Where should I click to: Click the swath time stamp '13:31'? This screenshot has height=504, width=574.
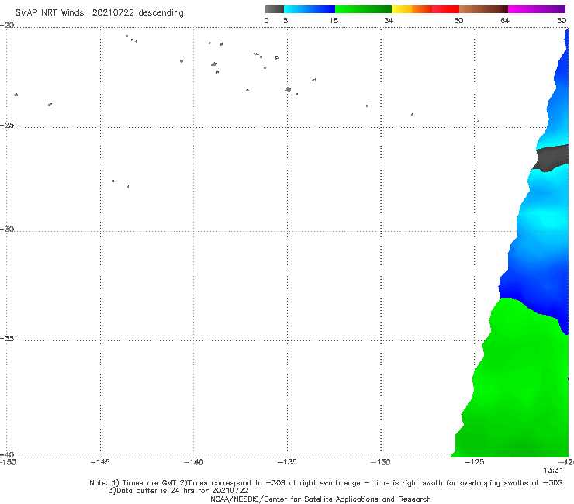pyautogui.click(x=553, y=471)
